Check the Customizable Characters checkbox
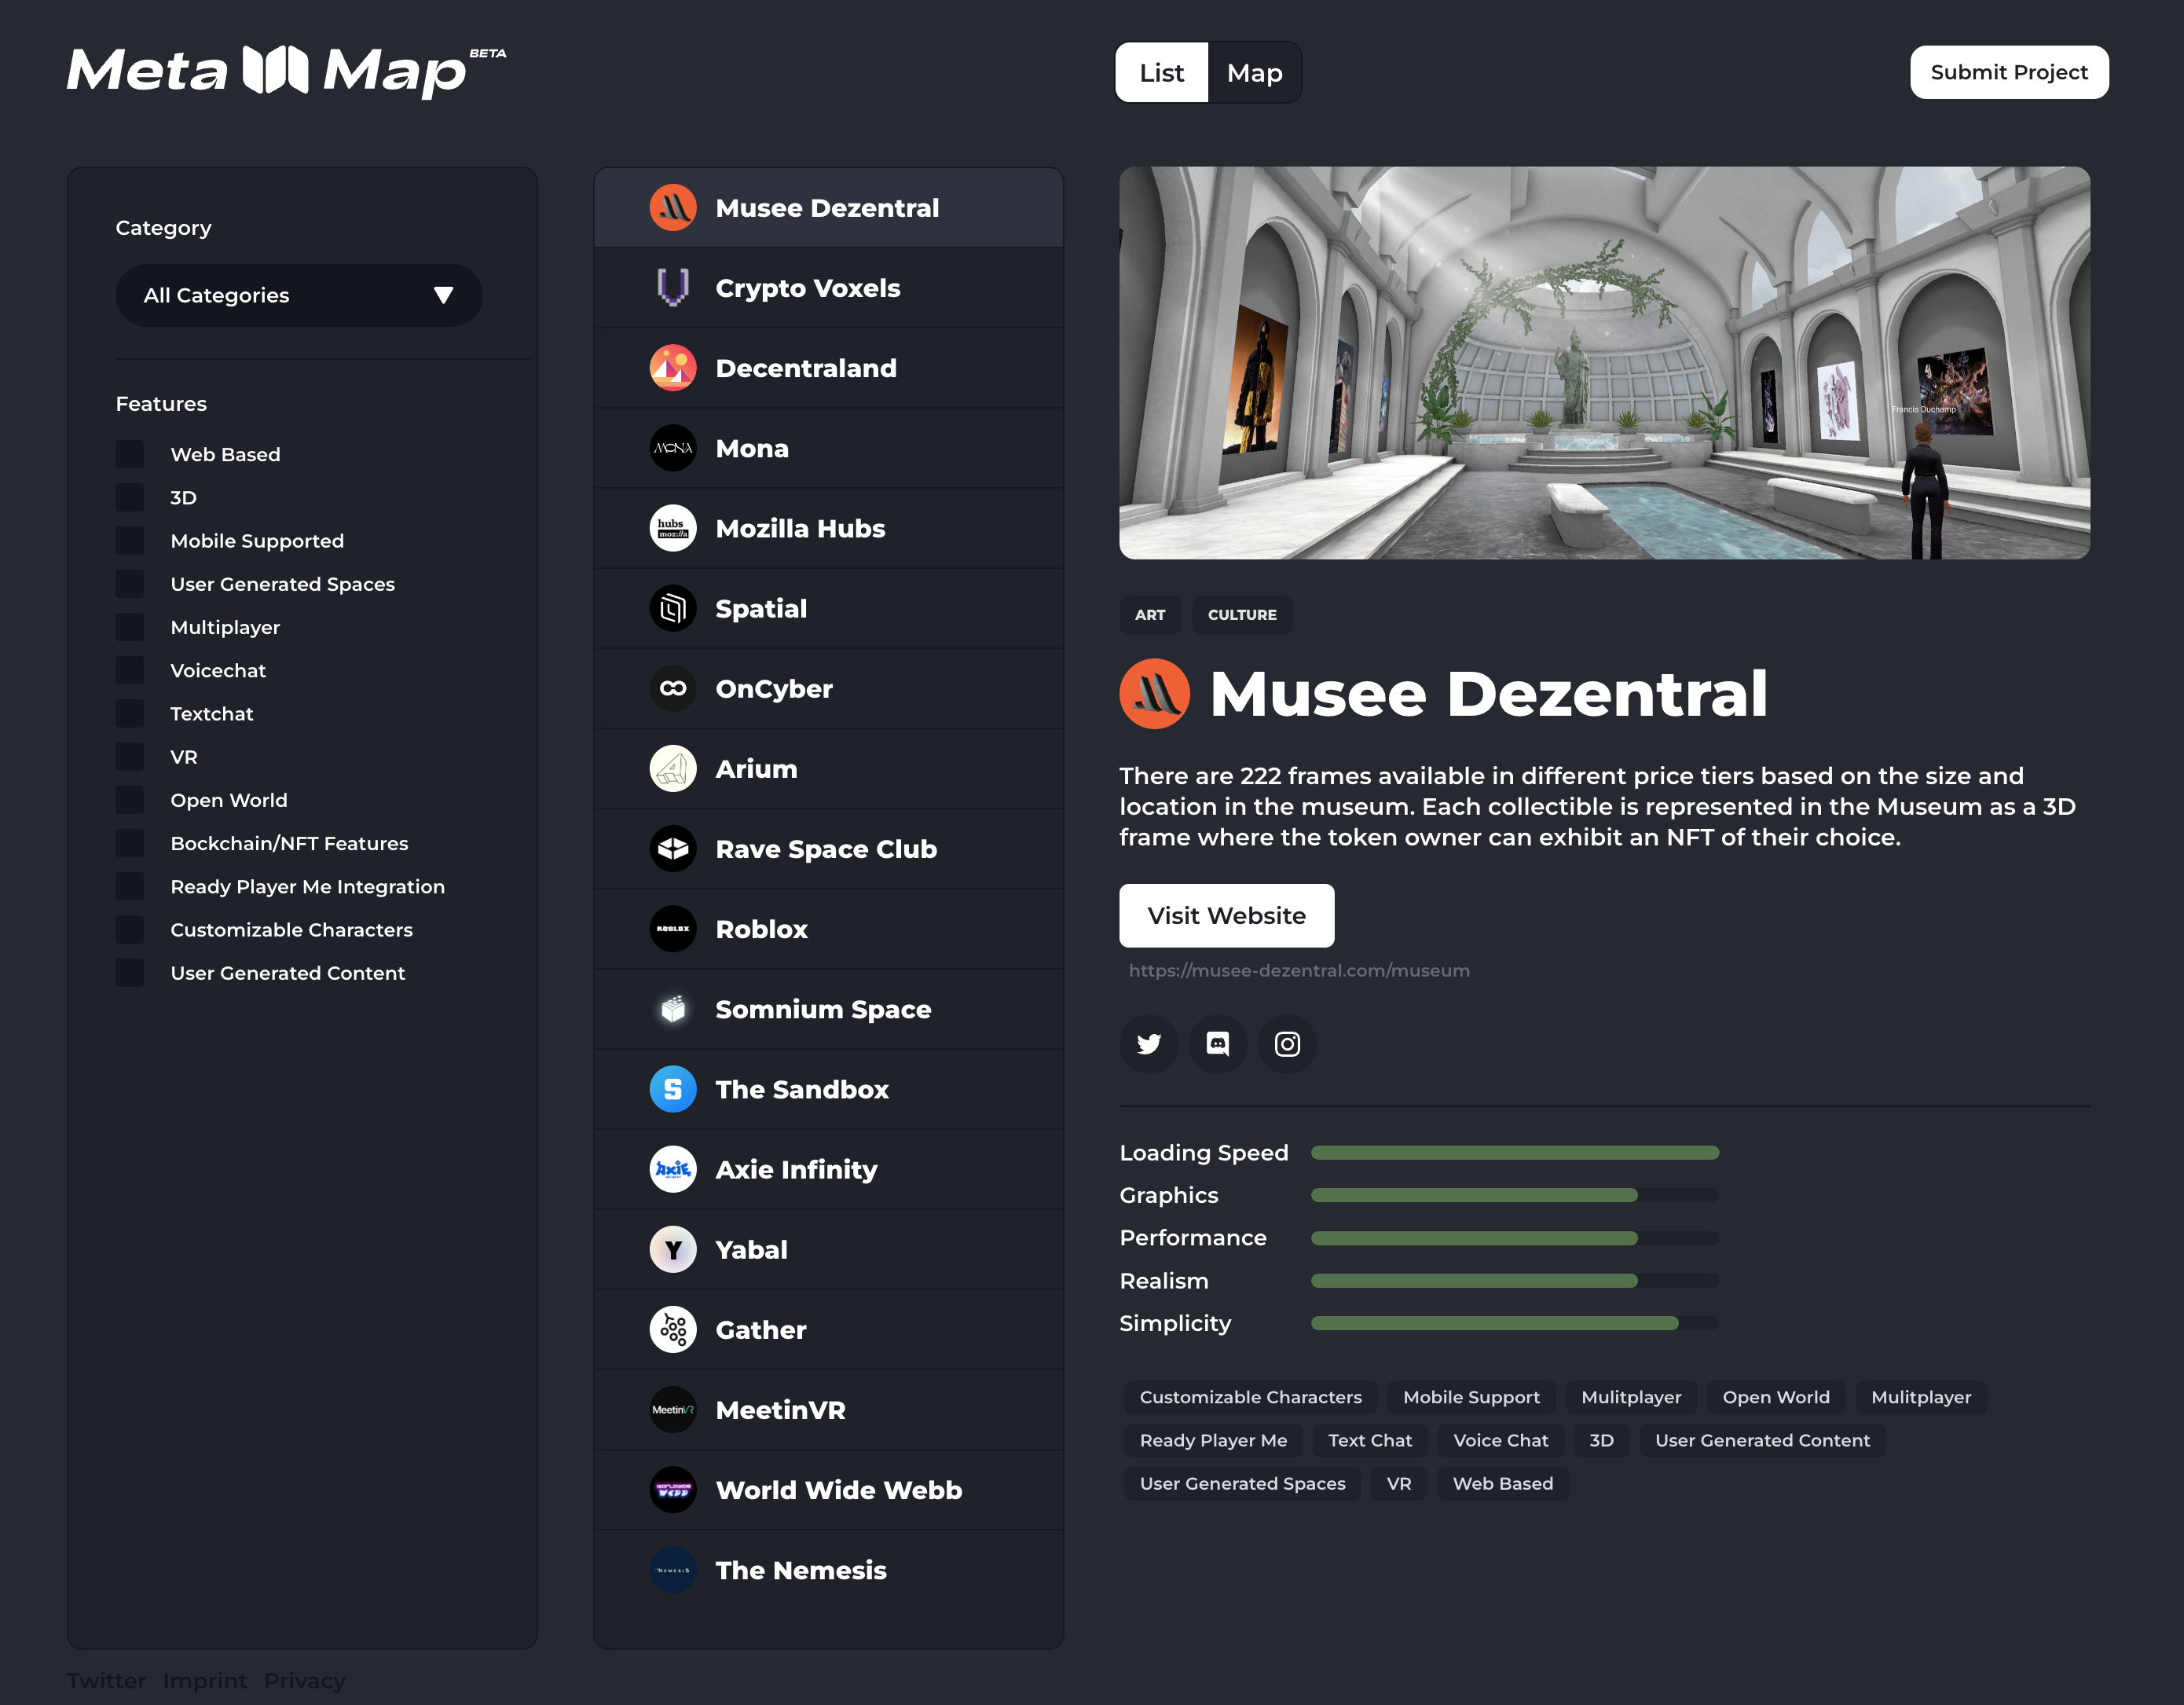The image size is (2184, 1705). (x=129, y=929)
